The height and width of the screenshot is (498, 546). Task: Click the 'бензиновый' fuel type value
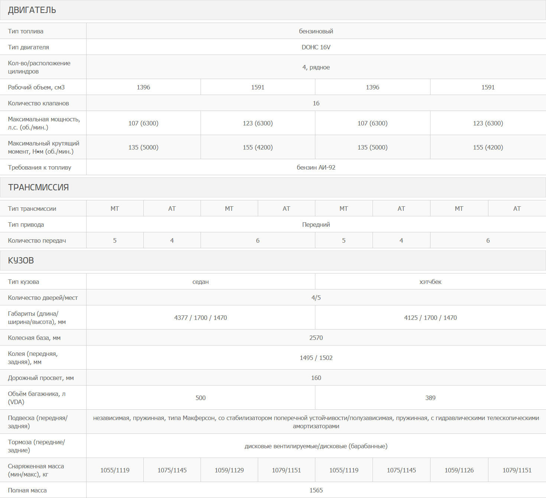(316, 31)
